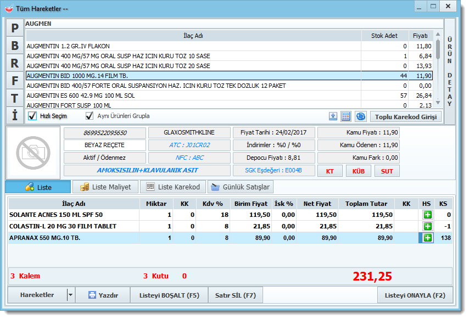Click the green plus in SOLANTE ACNES row
The height and width of the screenshot is (319, 469).
(427, 215)
